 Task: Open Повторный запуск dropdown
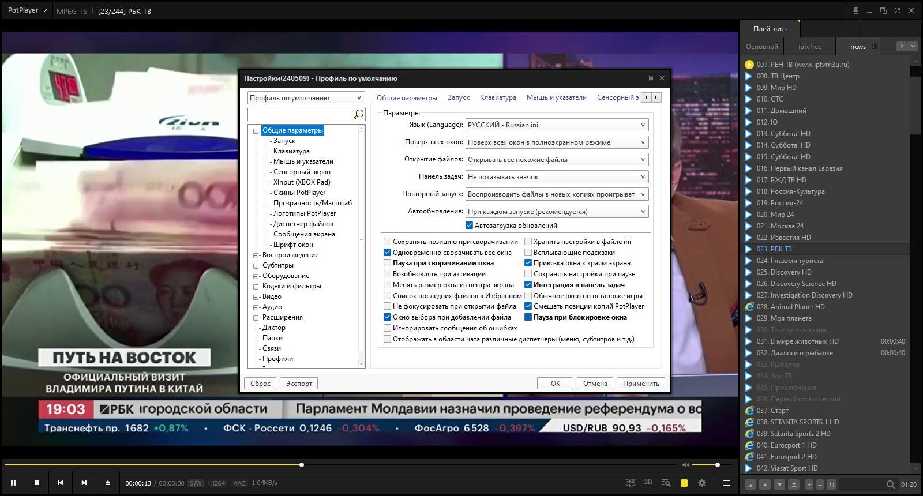557,194
